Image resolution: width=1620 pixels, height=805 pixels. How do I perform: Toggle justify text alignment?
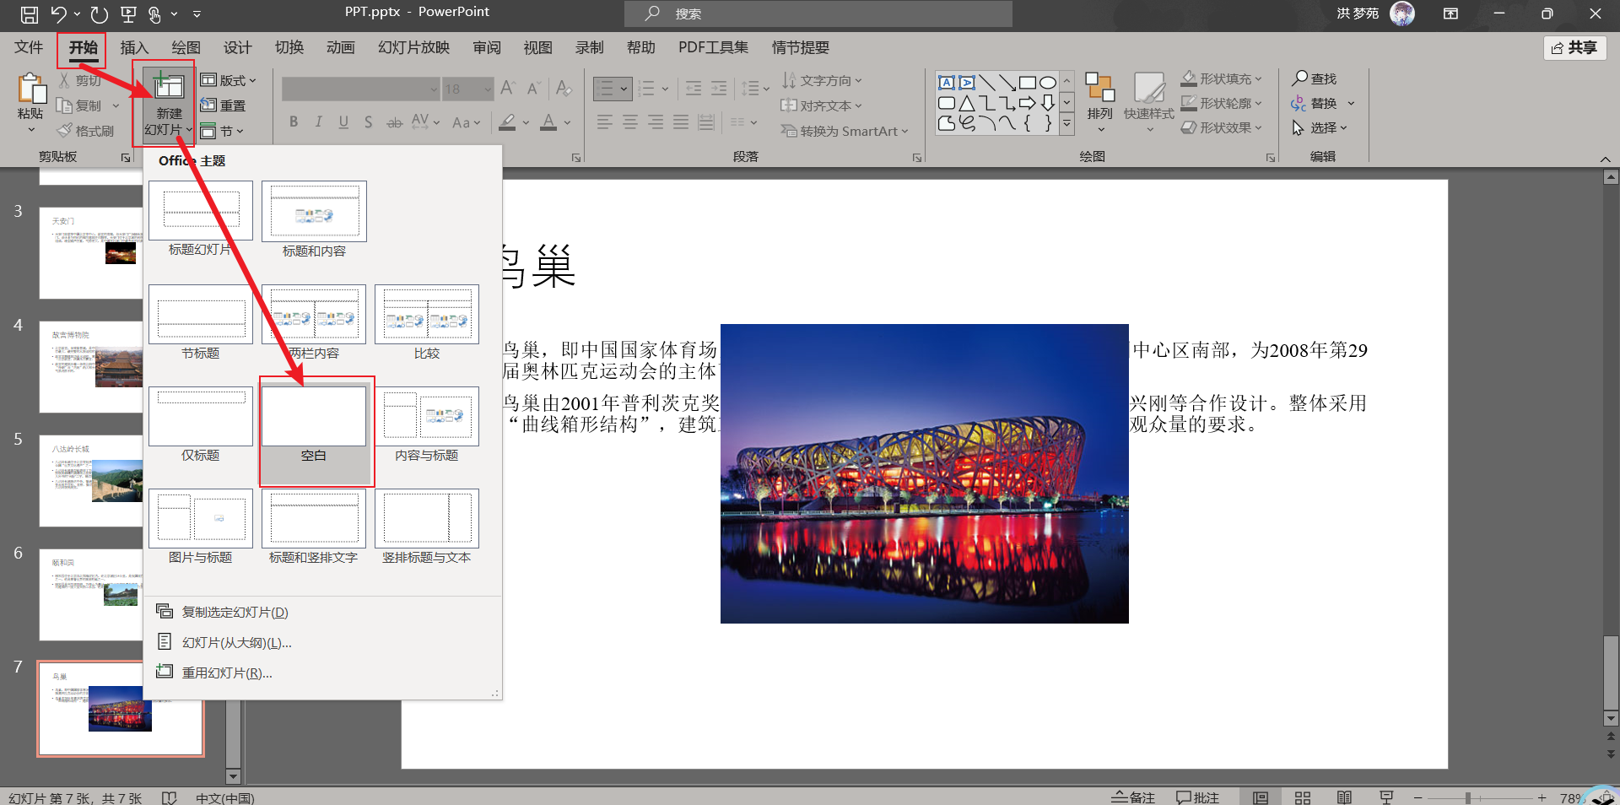681,122
